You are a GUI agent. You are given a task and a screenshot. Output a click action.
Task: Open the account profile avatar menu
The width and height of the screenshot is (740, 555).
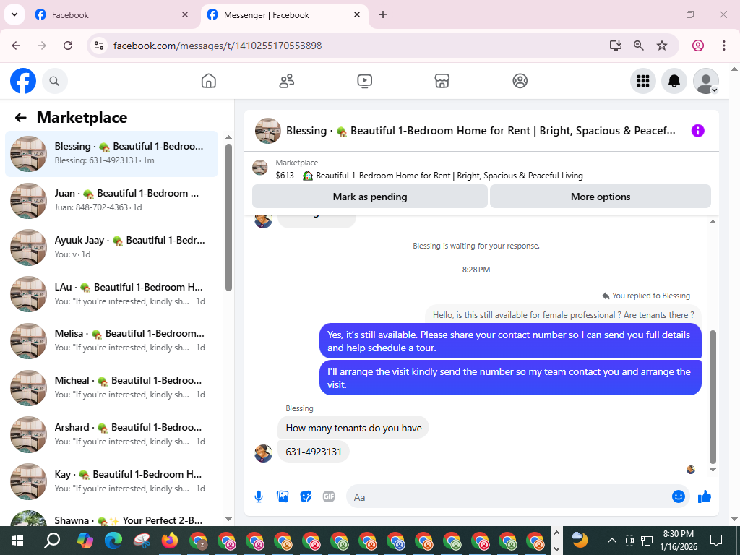coord(705,81)
